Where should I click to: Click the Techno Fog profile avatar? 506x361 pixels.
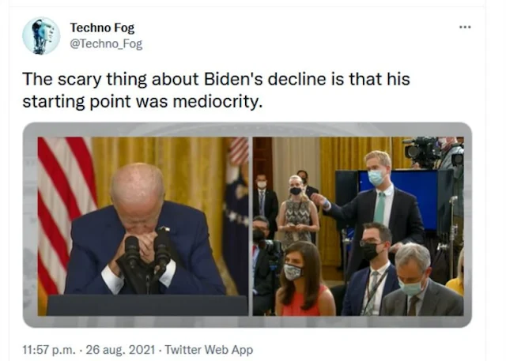click(x=41, y=36)
